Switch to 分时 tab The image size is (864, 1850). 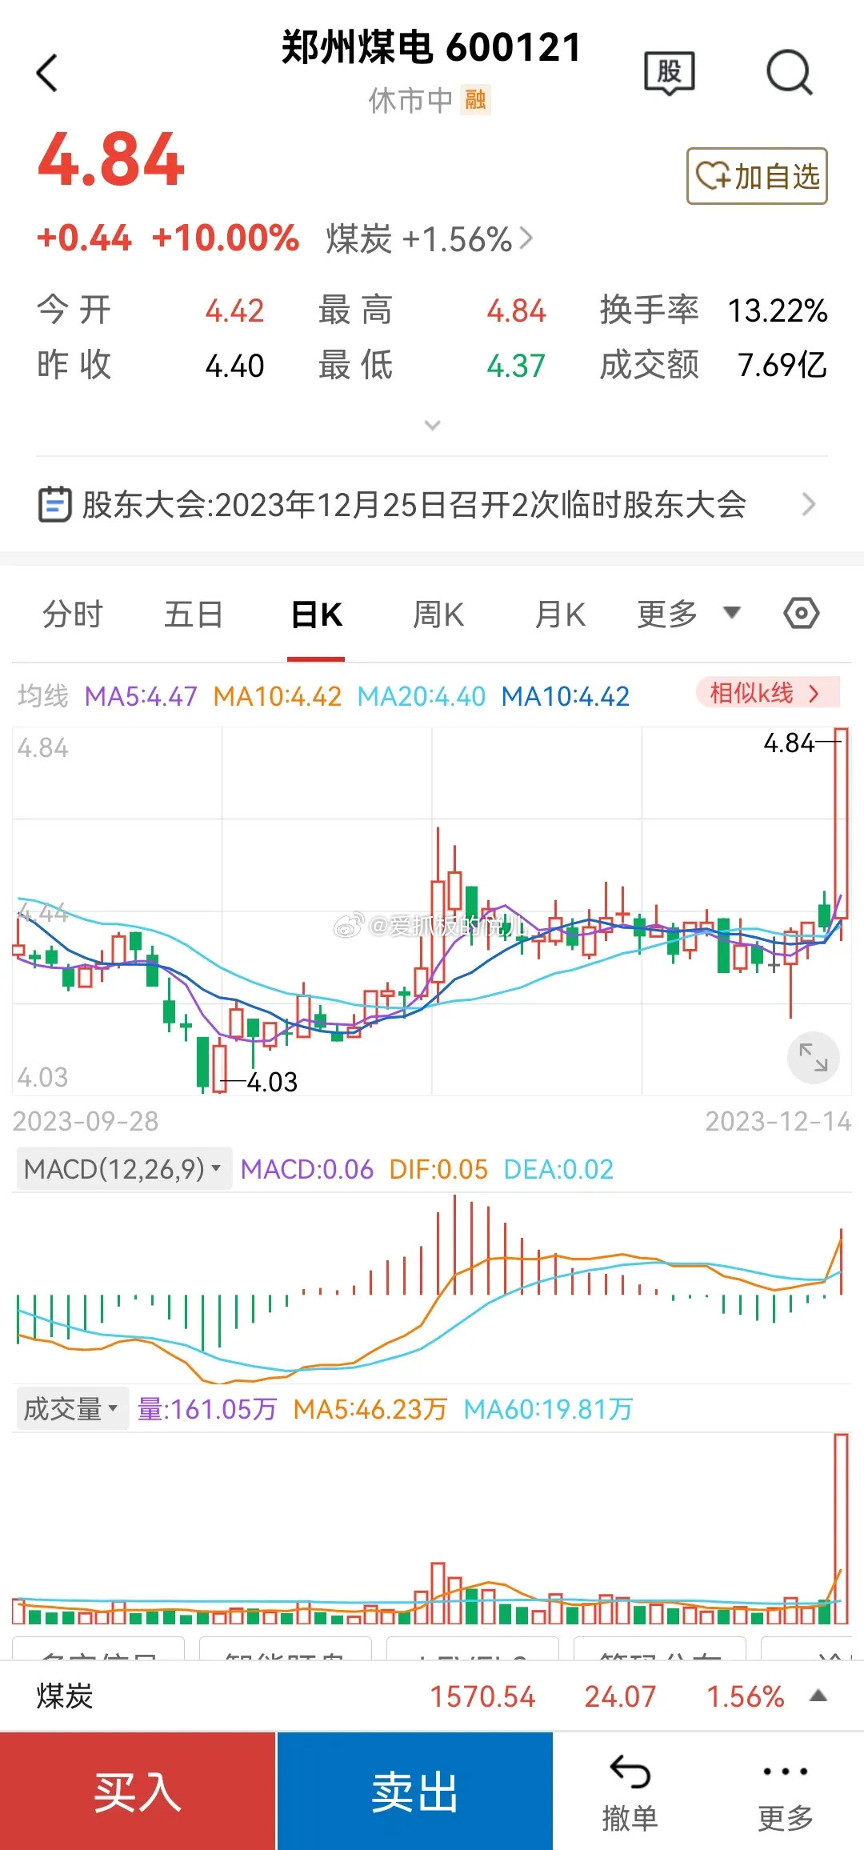click(x=73, y=615)
